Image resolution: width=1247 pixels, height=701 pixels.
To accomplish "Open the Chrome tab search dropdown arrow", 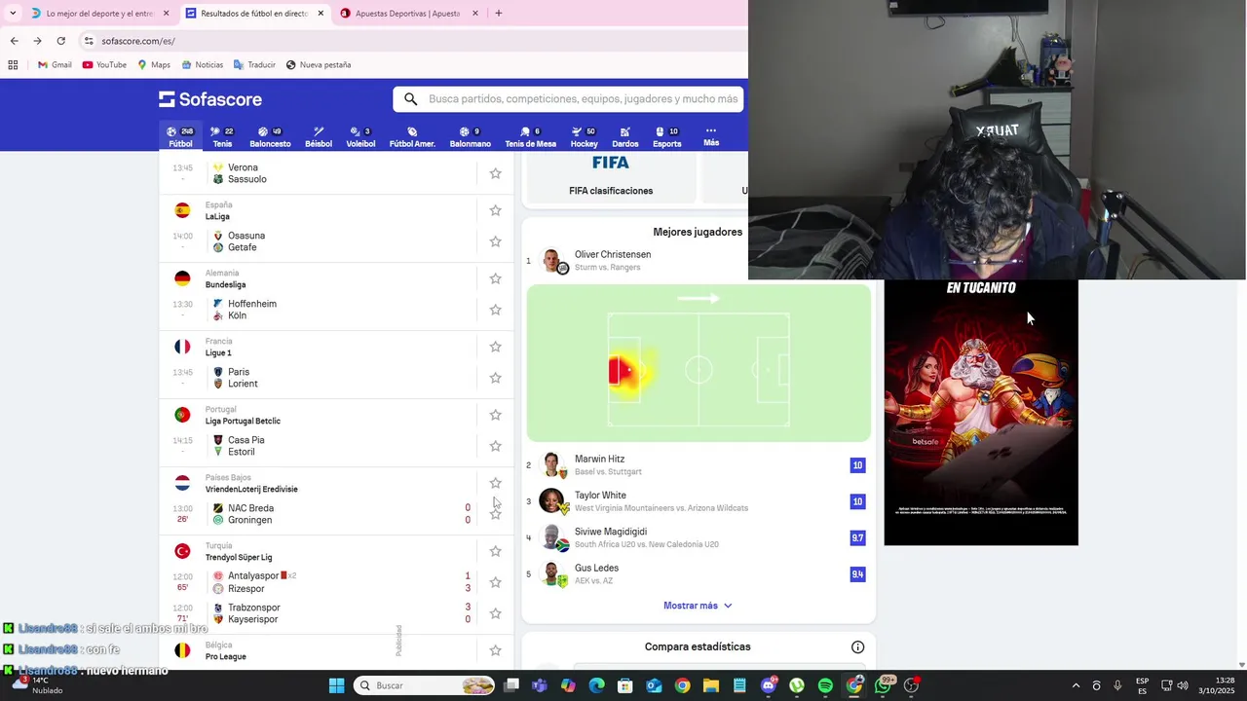I will coord(13,14).
